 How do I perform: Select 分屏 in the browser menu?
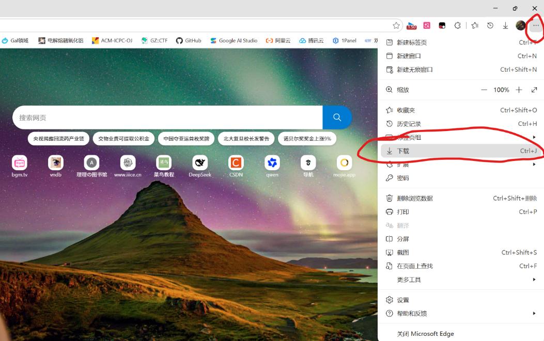coord(461,239)
